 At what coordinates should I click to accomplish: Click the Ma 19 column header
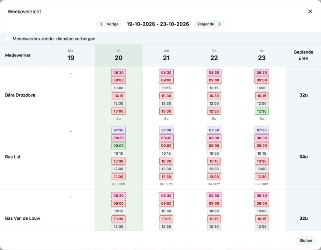[x=71, y=55]
